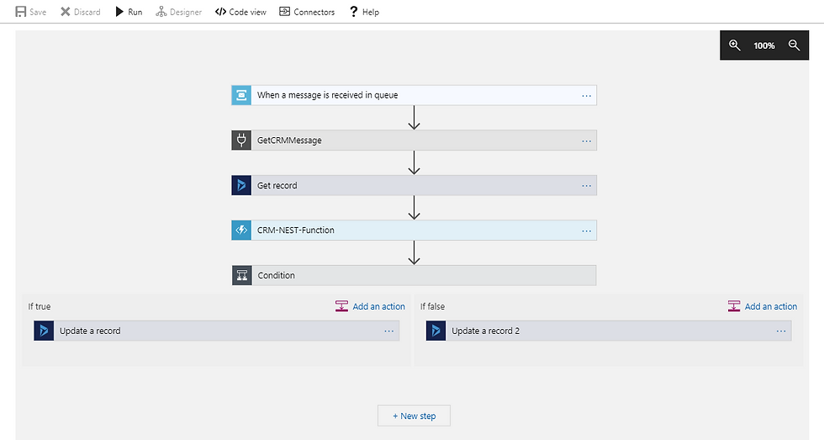Open the ellipsis menu on CRM-NEST-Function

tap(587, 231)
